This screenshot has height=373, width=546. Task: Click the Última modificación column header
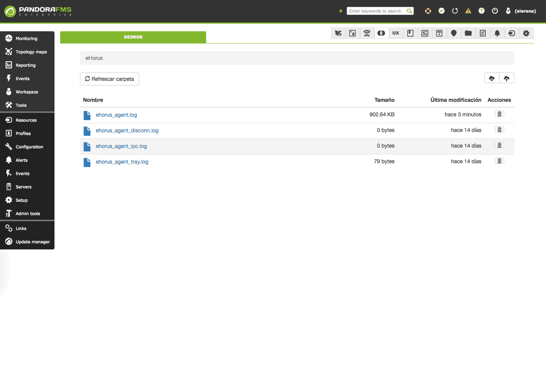tap(456, 100)
